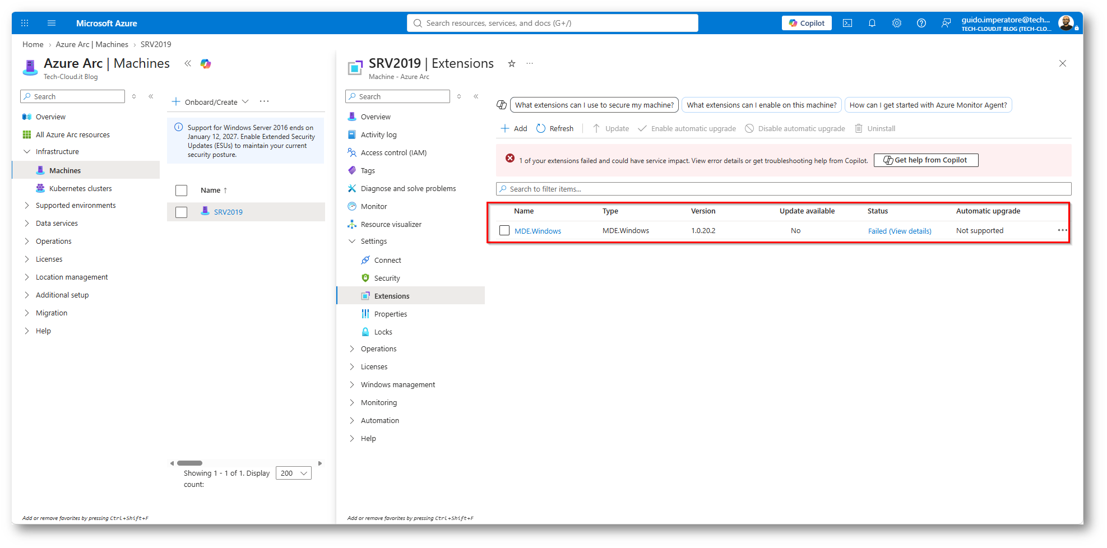Open row actions ellipsis for MDE.Windows
The image size is (1107, 548).
click(1062, 230)
